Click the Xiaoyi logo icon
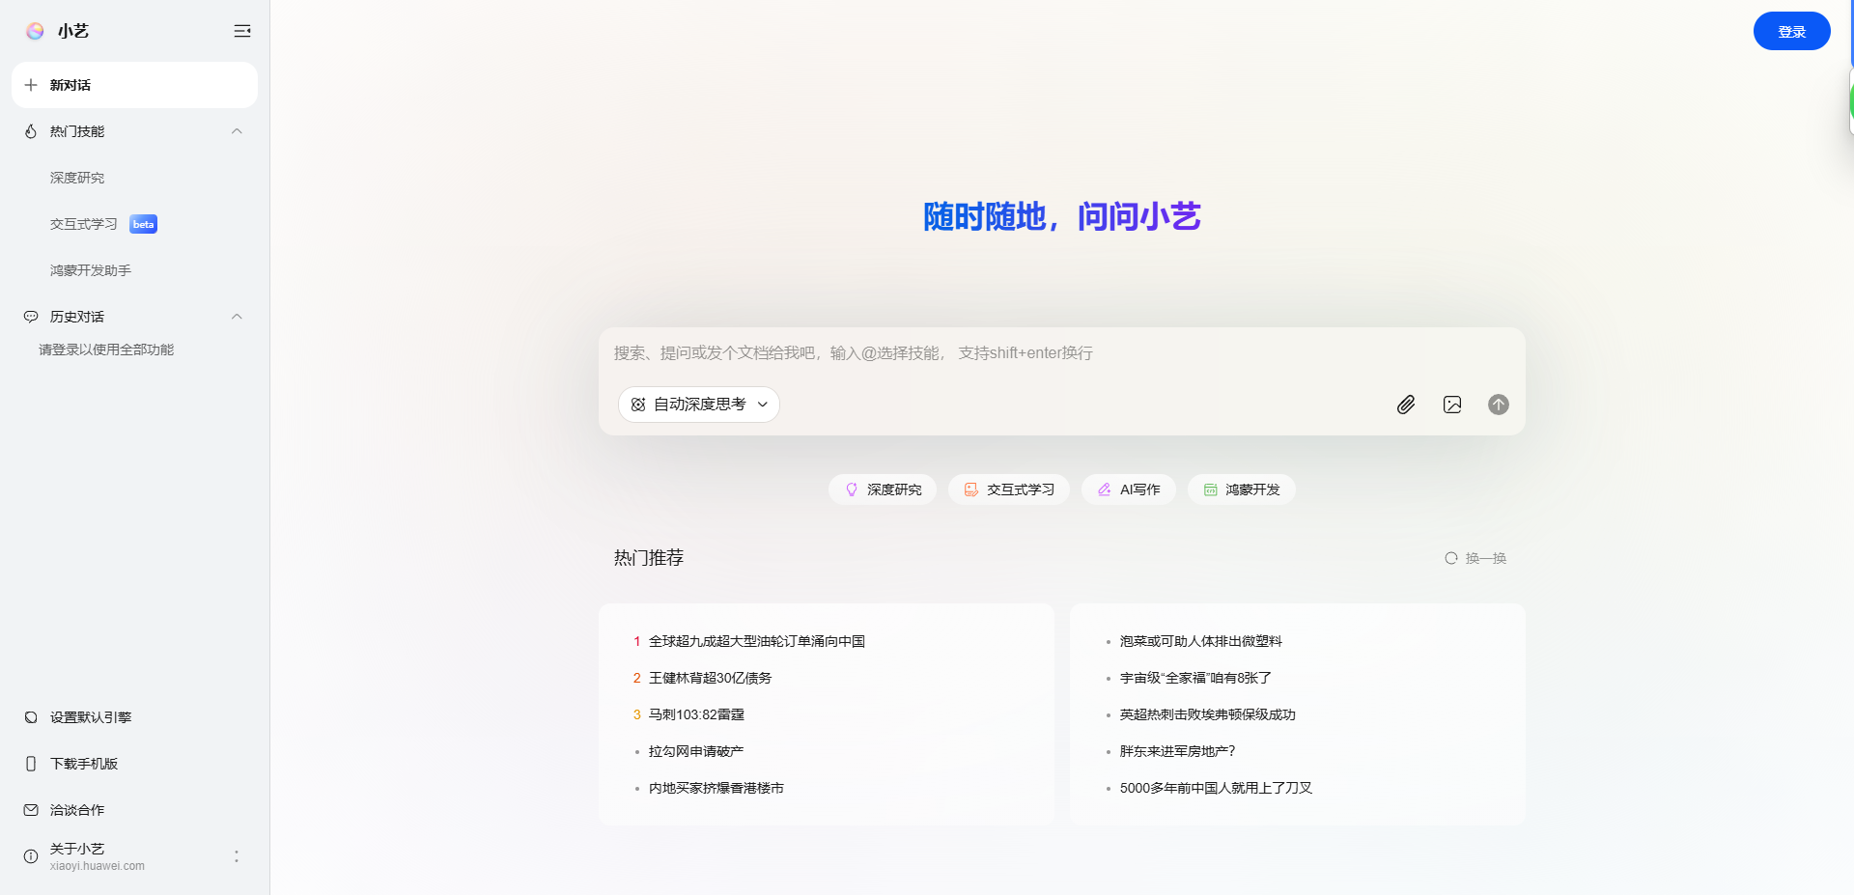 35,31
